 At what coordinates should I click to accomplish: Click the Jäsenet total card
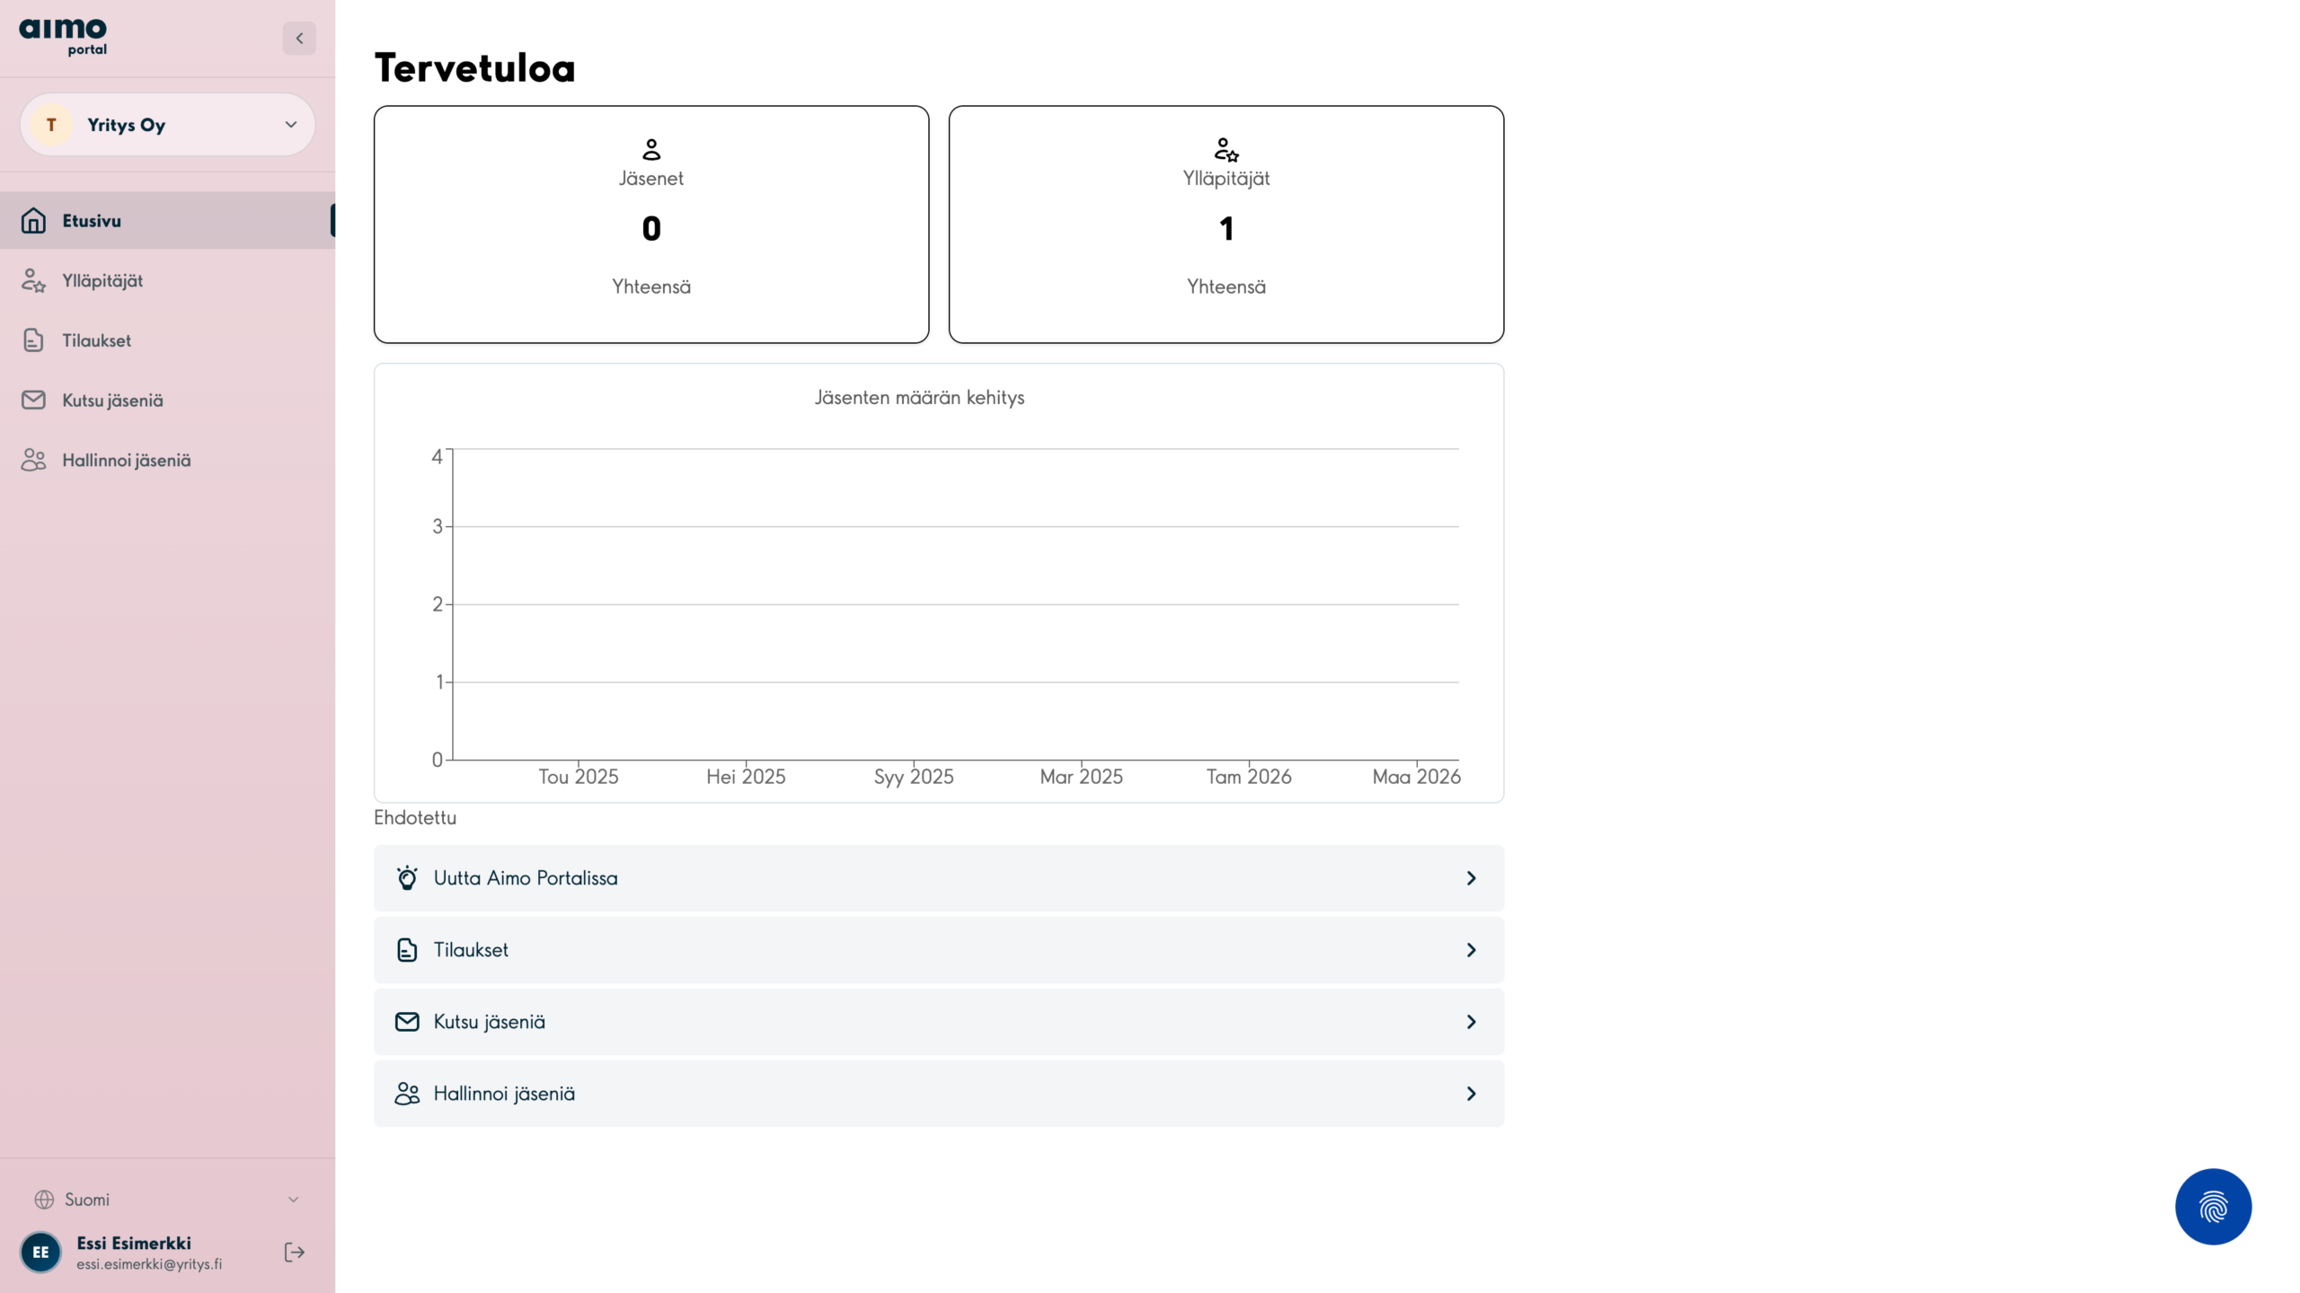click(x=651, y=224)
